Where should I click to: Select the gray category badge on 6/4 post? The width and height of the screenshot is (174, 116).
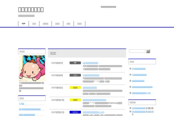tap(75, 75)
